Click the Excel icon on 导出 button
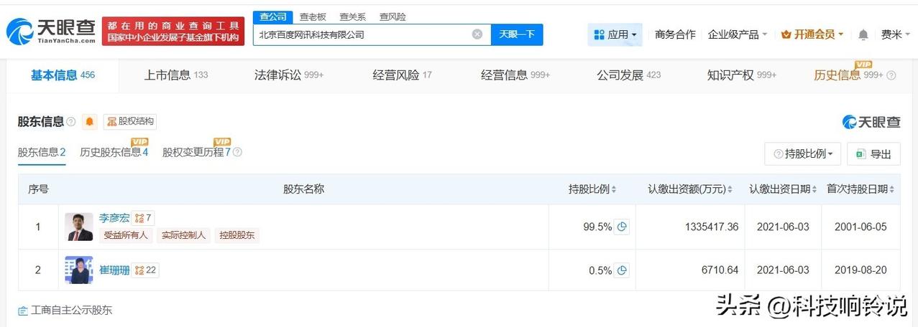 (x=860, y=153)
